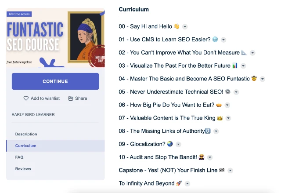281x193 pixels.
Task: Expand 06 - How Big Pie section
Action: pos(227,105)
